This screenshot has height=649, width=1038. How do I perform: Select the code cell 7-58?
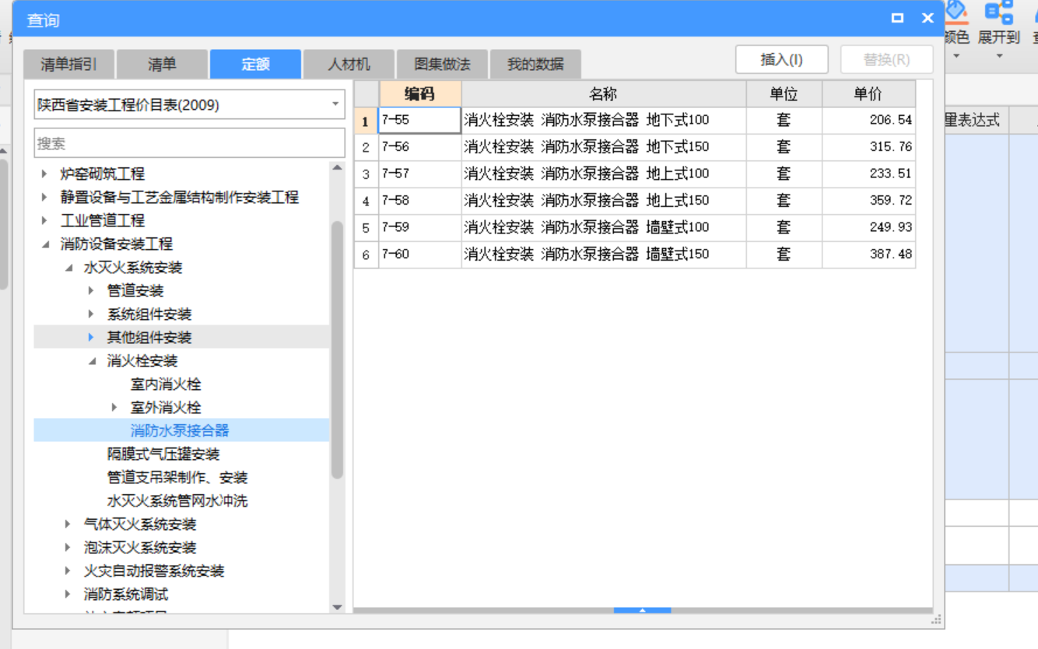click(420, 201)
